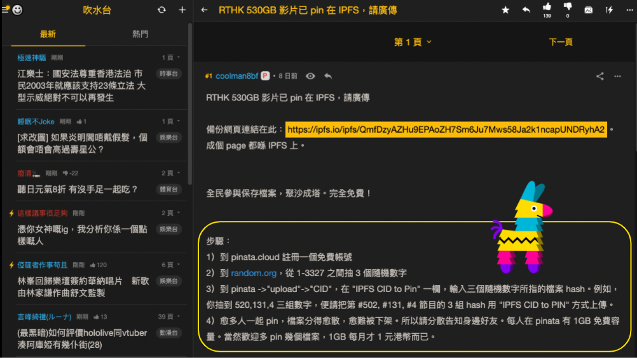This screenshot has height=358, width=637.
Task: Expand the 第 1 頁 page dropdown
Action: pos(413,42)
